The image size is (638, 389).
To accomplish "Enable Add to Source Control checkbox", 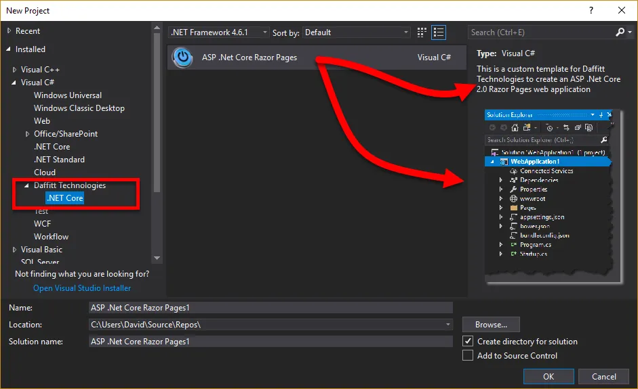I will (468, 355).
